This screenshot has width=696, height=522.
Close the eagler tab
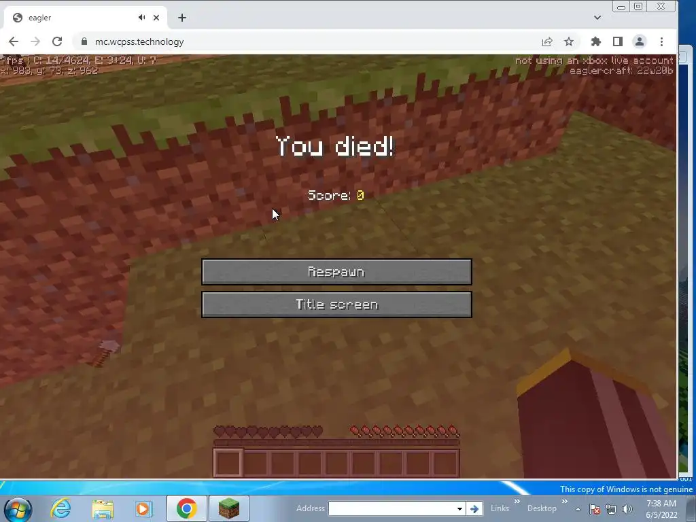(156, 18)
